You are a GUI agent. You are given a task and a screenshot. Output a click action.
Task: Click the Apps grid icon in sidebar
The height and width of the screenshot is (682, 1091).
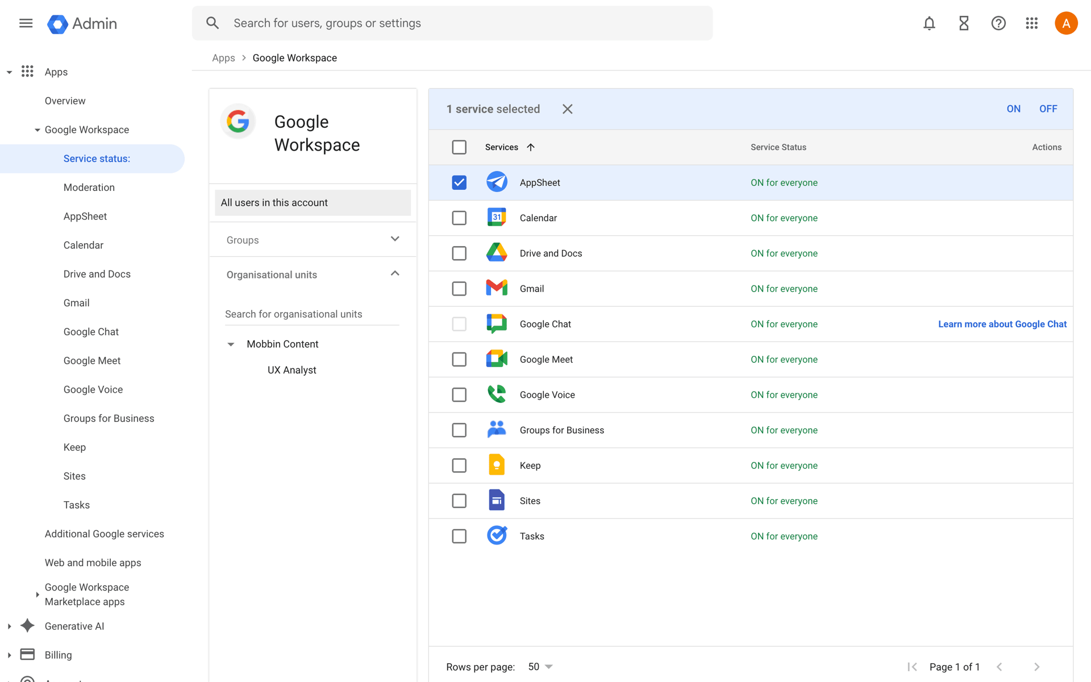point(27,72)
